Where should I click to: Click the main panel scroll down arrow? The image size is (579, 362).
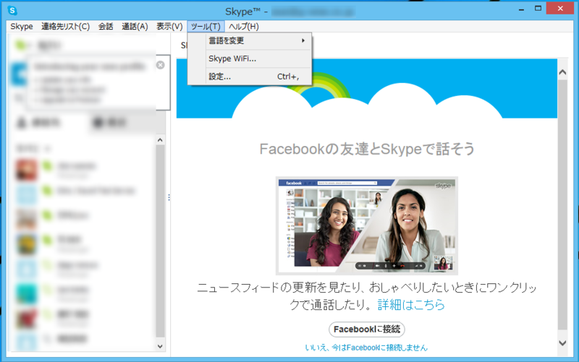click(x=562, y=342)
